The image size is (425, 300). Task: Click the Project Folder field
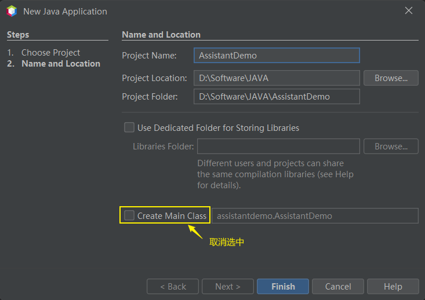[277, 97]
